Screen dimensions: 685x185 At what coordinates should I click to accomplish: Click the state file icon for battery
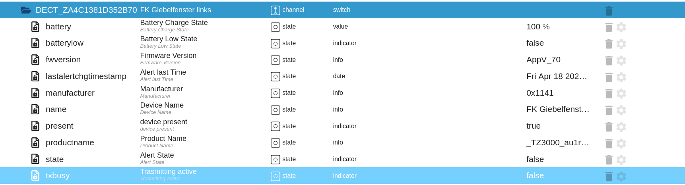tap(35, 27)
